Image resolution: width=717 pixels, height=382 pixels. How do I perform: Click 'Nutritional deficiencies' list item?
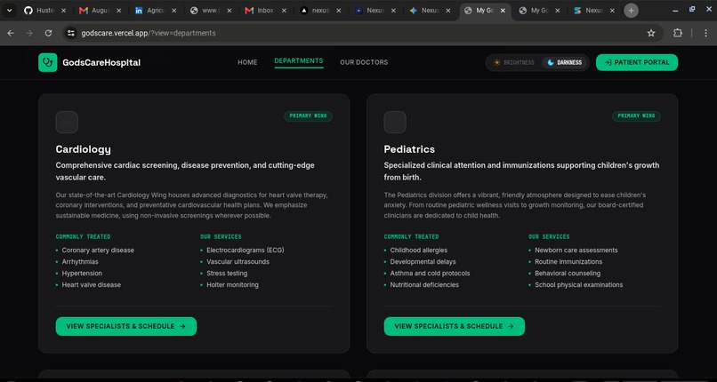click(424, 284)
